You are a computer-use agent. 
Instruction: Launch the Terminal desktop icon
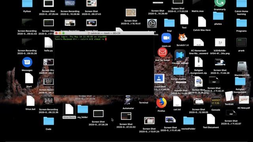143,97
